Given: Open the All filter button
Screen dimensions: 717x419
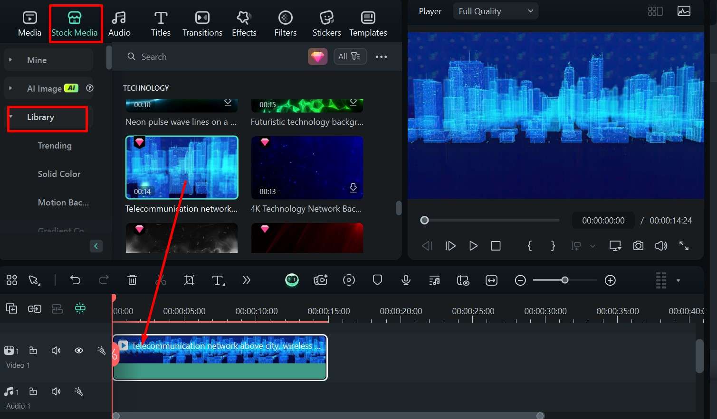Looking at the screenshot, I should point(350,56).
